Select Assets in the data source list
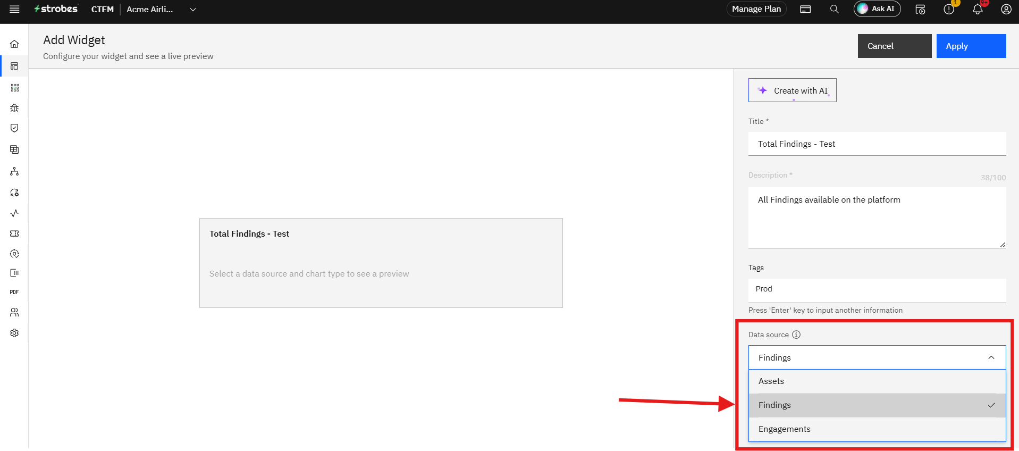This screenshot has height=451, width=1019. (x=877, y=381)
